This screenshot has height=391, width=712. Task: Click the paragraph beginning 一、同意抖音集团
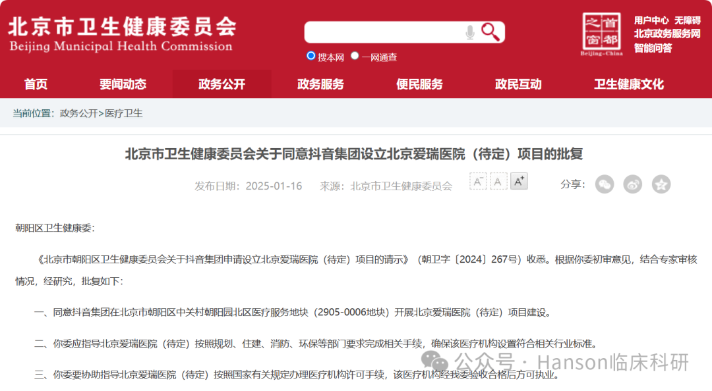293,313
